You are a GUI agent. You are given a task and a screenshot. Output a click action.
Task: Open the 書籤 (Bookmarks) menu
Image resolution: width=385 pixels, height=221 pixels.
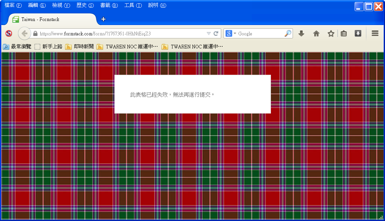[x=109, y=5]
